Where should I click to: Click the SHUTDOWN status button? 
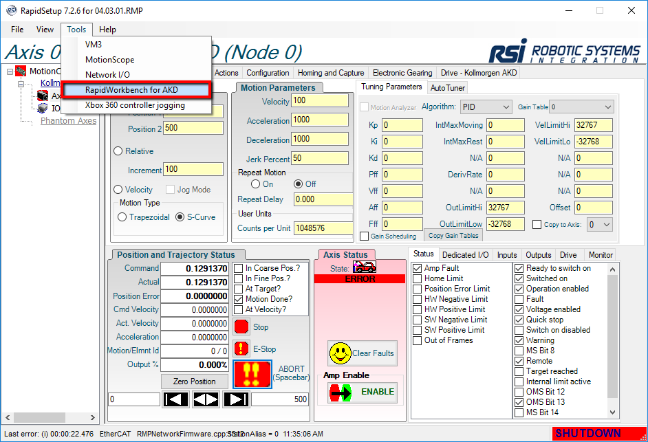tap(599, 433)
